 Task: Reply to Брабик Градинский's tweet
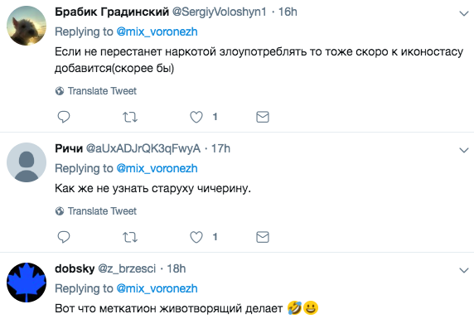pyautogui.click(x=64, y=117)
